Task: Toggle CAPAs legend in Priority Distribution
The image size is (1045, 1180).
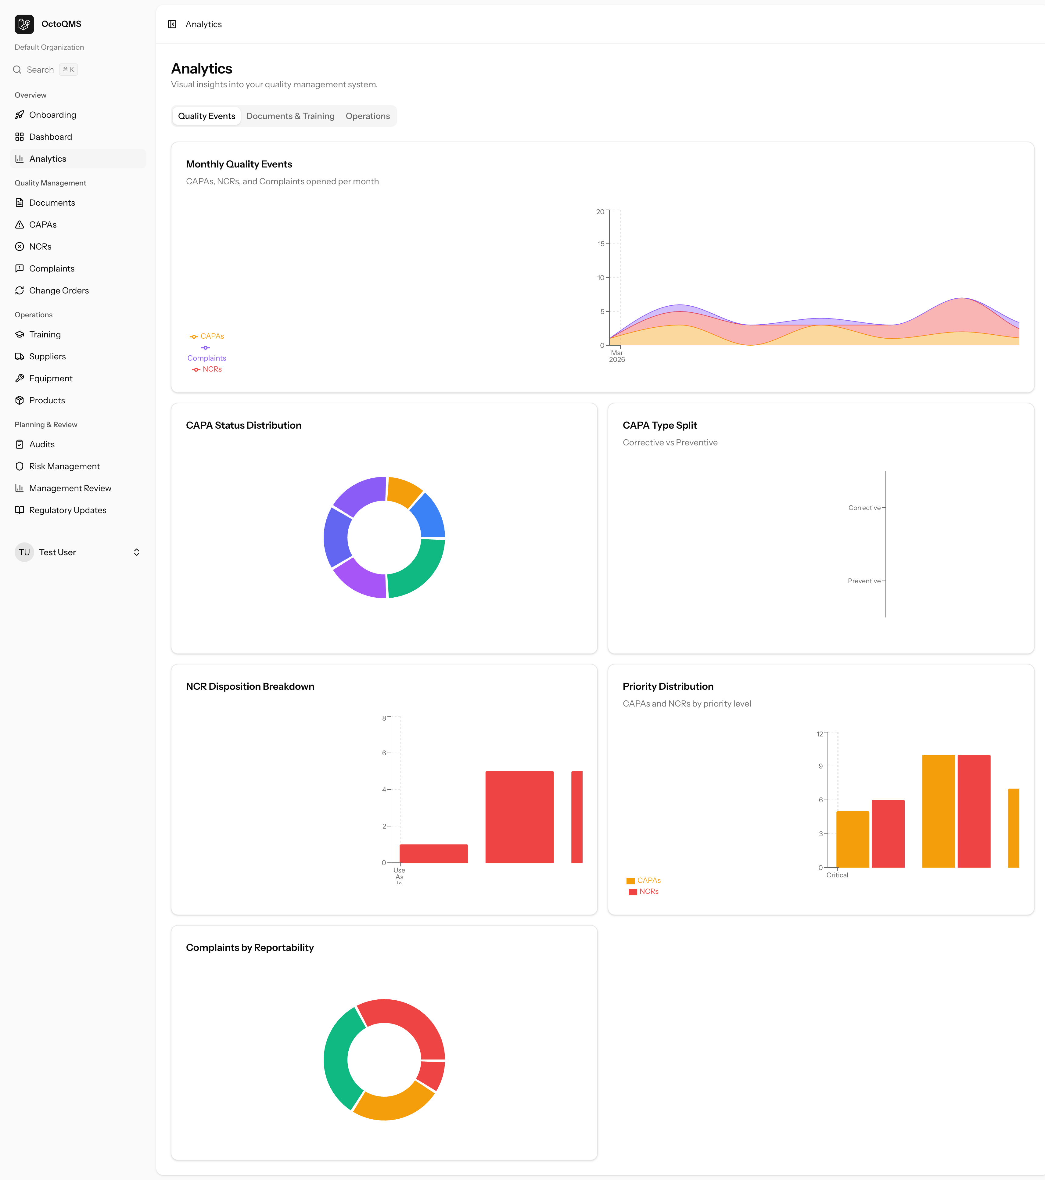Action: point(644,880)
